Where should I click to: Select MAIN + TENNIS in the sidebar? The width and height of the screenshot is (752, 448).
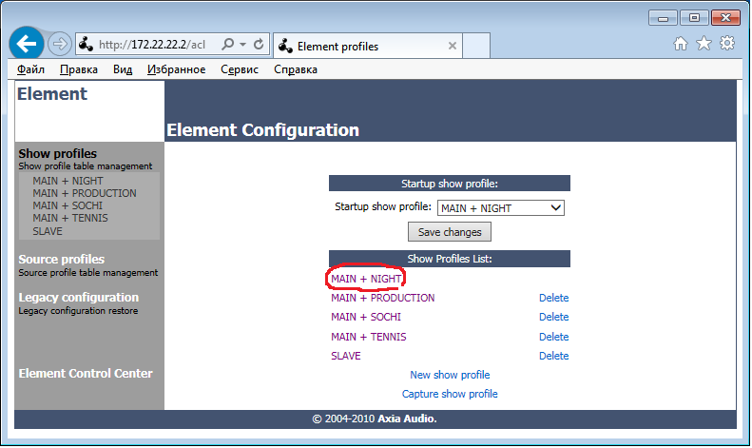pyautogui.click(x=70, y=218)
